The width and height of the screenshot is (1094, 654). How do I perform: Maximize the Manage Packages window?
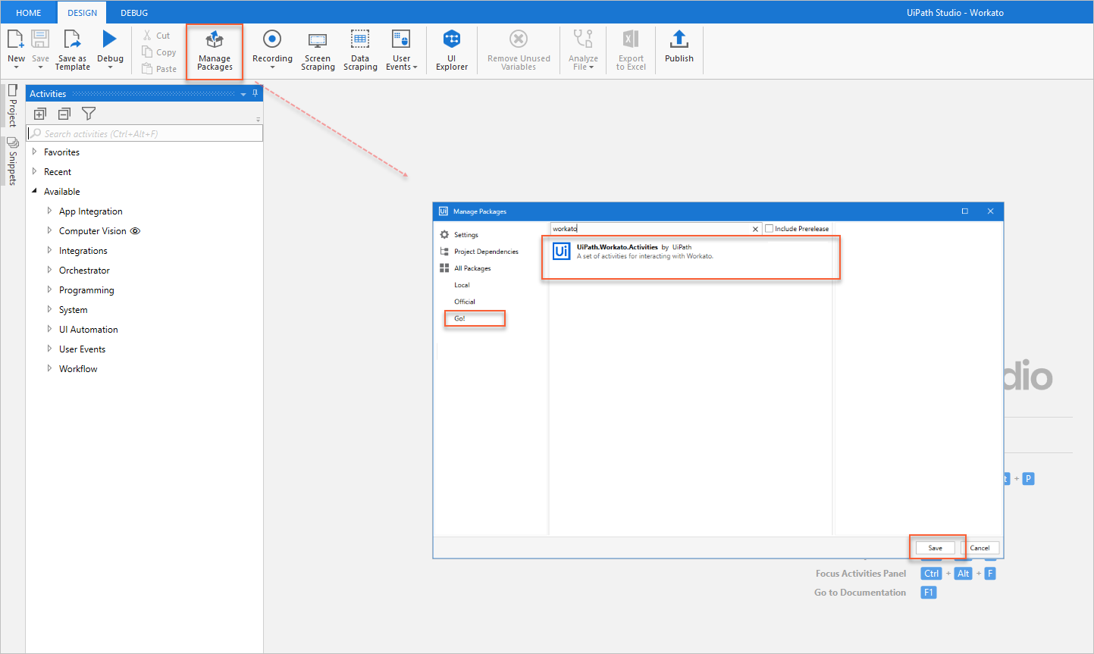[964, 211]
